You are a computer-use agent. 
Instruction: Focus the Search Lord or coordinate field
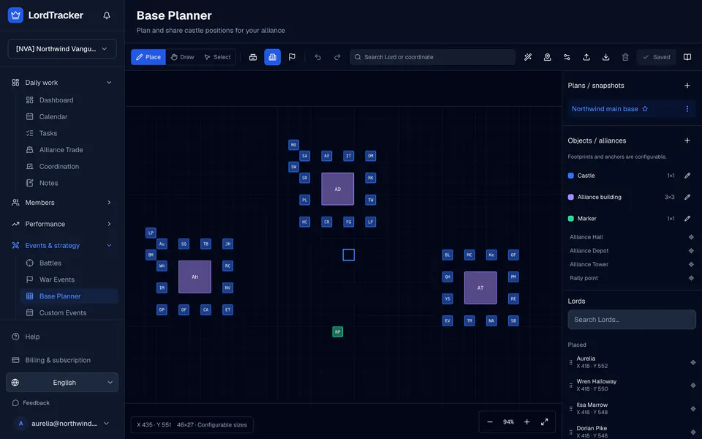coord(432,57)
